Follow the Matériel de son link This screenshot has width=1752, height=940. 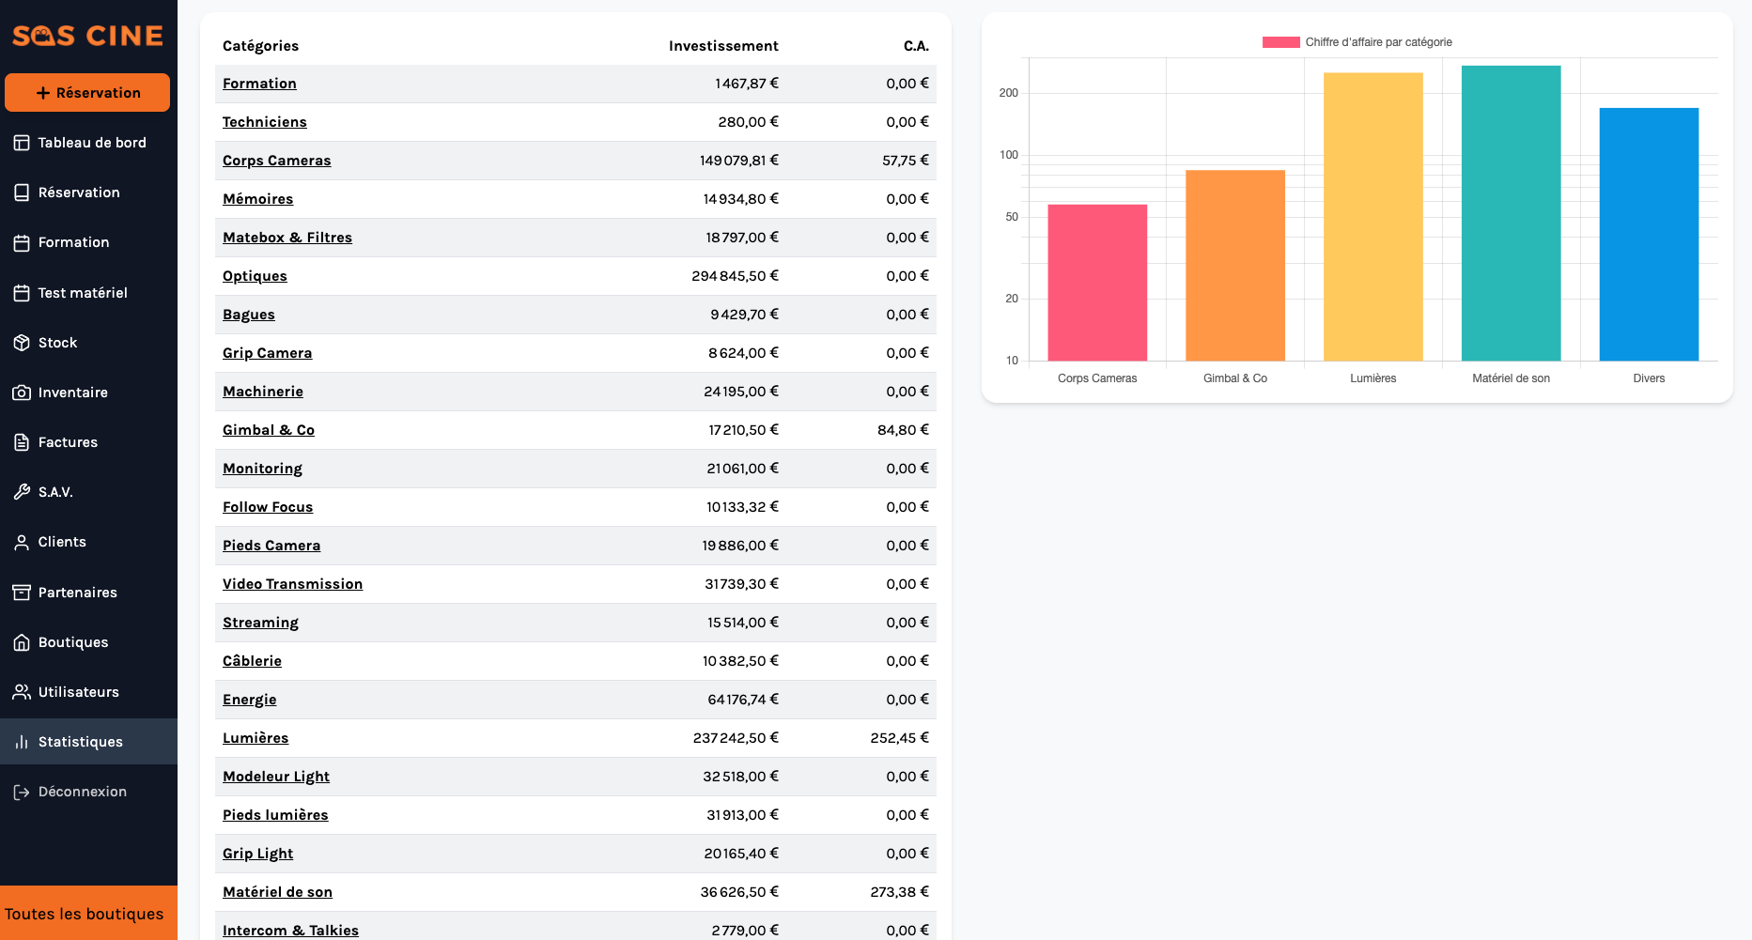click(x=277, y=892)
